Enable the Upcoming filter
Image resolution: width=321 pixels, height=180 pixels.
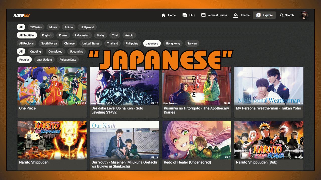[76, 51]
